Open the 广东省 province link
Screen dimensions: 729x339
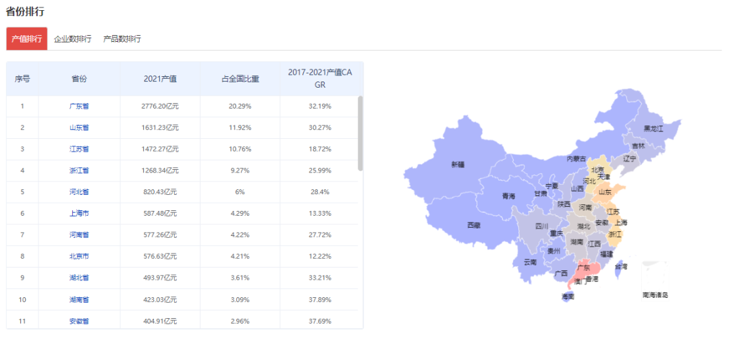(x=79, y=106)
